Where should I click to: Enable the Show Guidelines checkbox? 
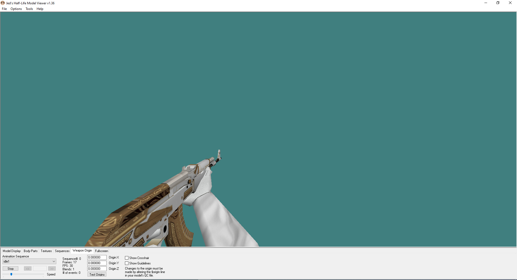[127, 263]
